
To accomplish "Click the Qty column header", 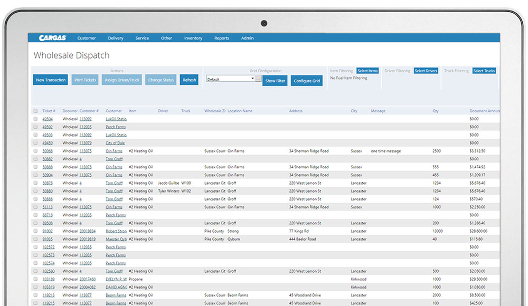I will (x=436, y=111).
